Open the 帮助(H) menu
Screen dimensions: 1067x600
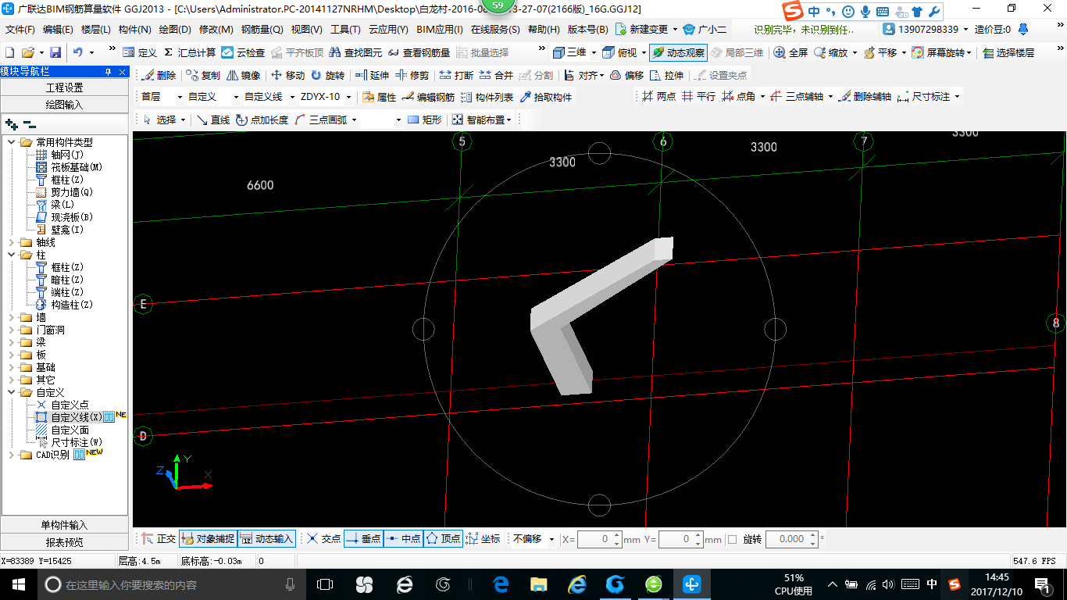pyautogui.click(x=544, y=30)
